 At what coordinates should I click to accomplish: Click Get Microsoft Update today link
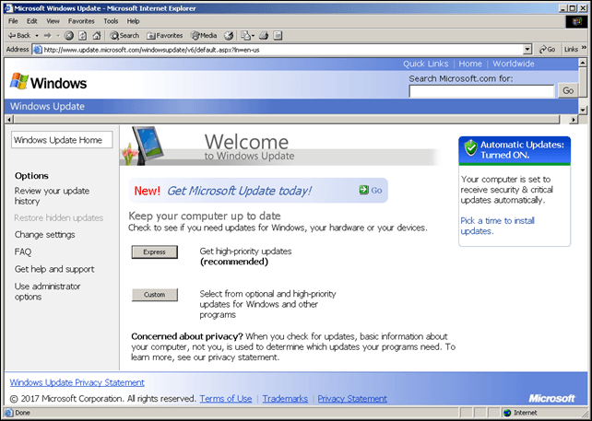pos(240,191)
